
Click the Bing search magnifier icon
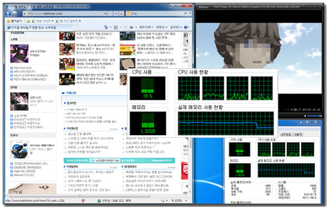pos(185,14)
